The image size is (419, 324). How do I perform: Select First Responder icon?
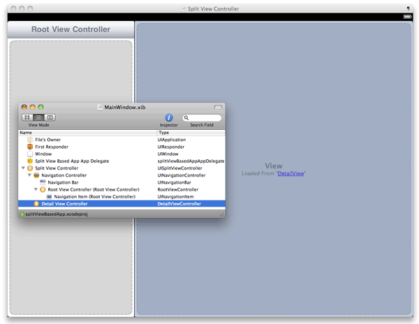point(30,147)
